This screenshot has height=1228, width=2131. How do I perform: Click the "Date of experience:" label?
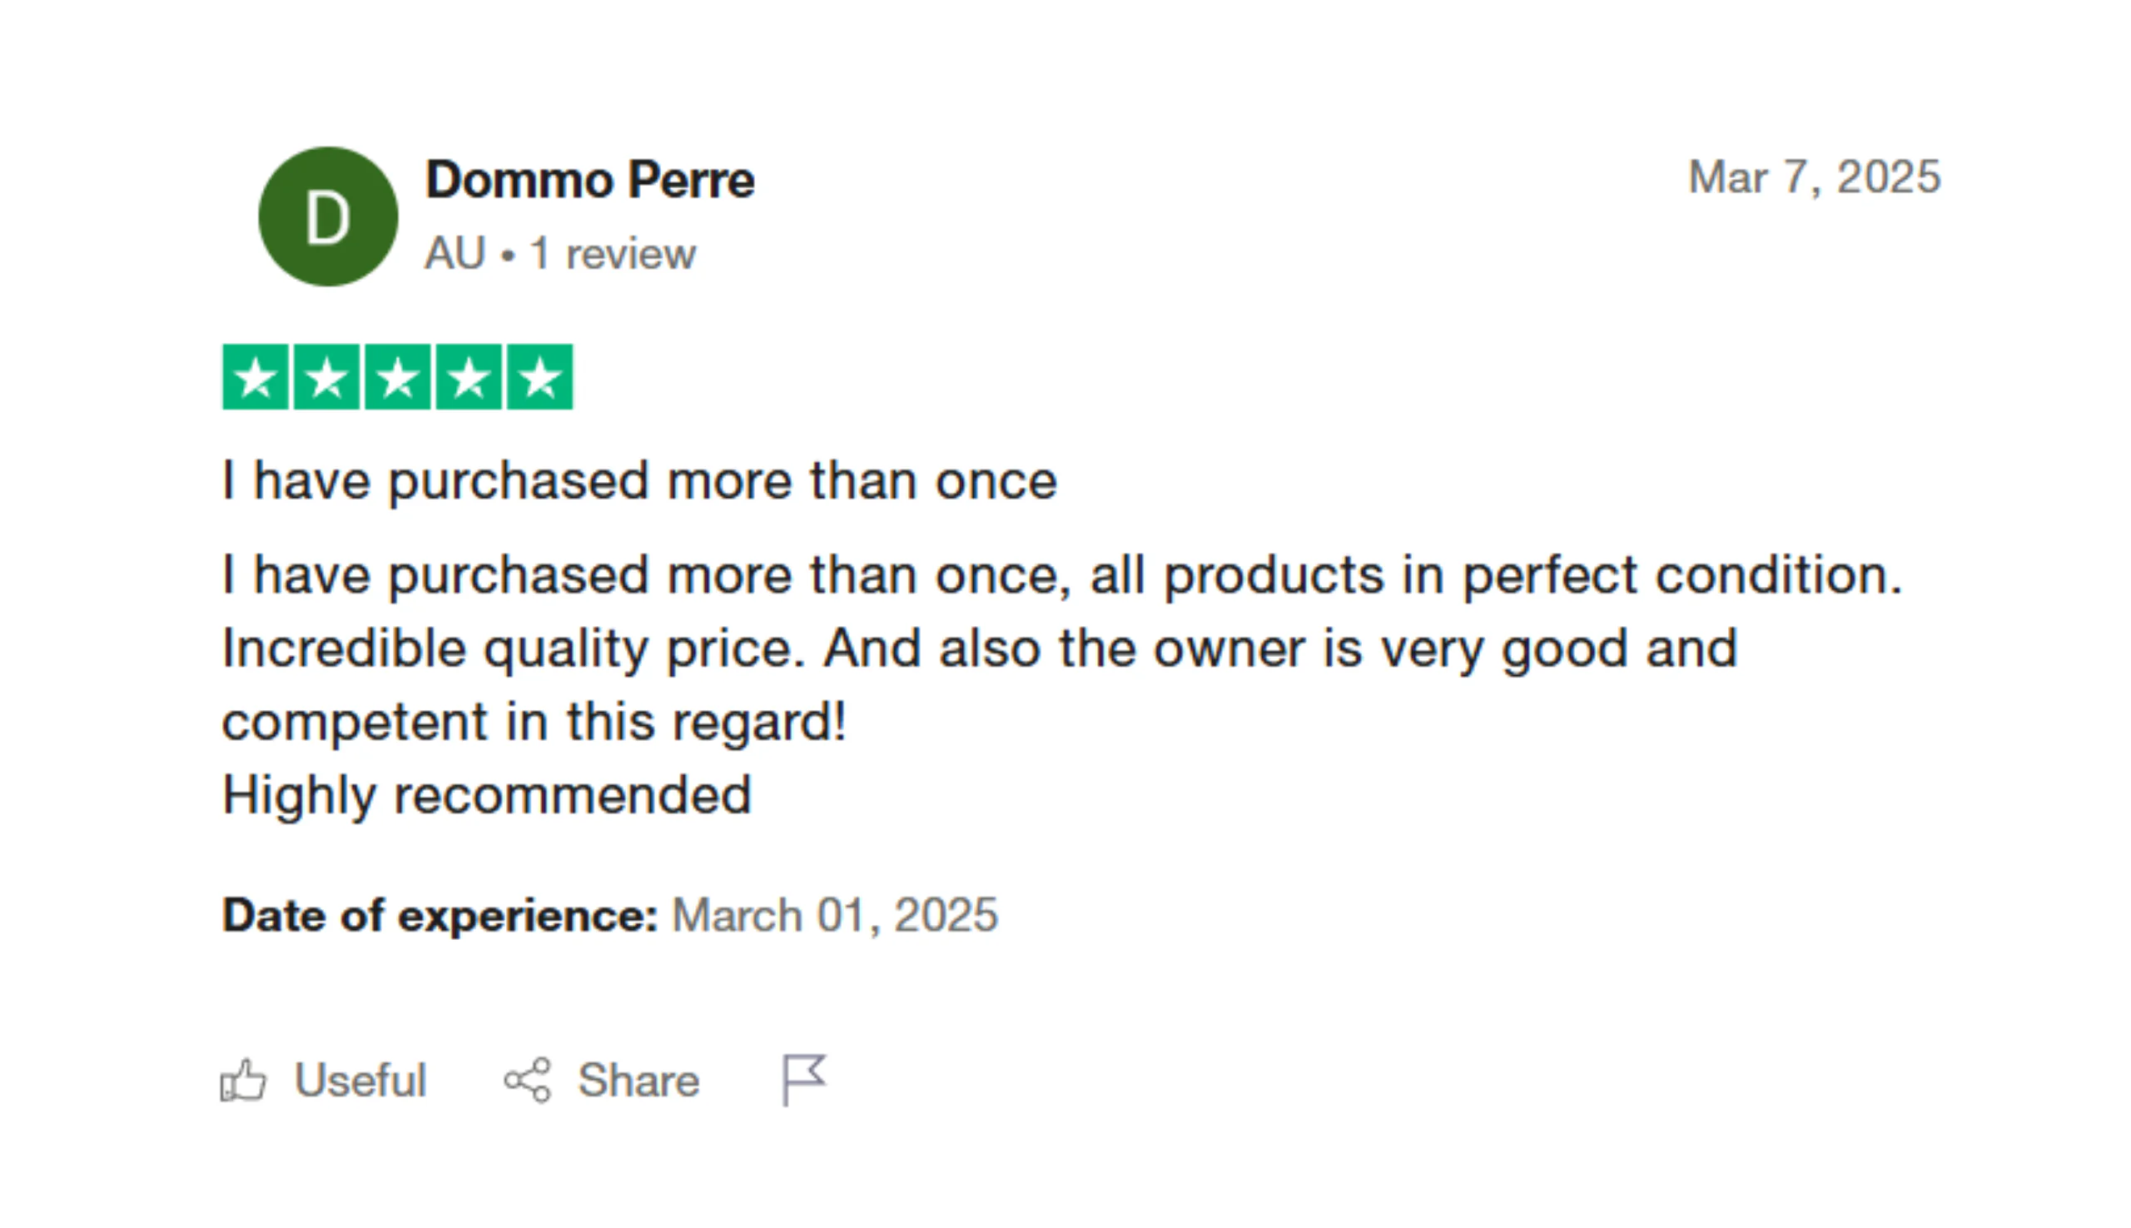pos(440,915)
